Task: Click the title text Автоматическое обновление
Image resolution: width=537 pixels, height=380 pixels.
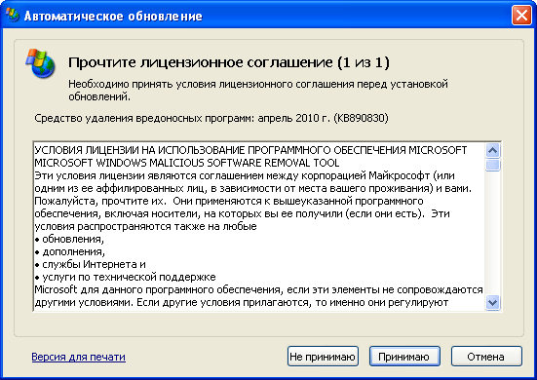Action: [113, 16]
